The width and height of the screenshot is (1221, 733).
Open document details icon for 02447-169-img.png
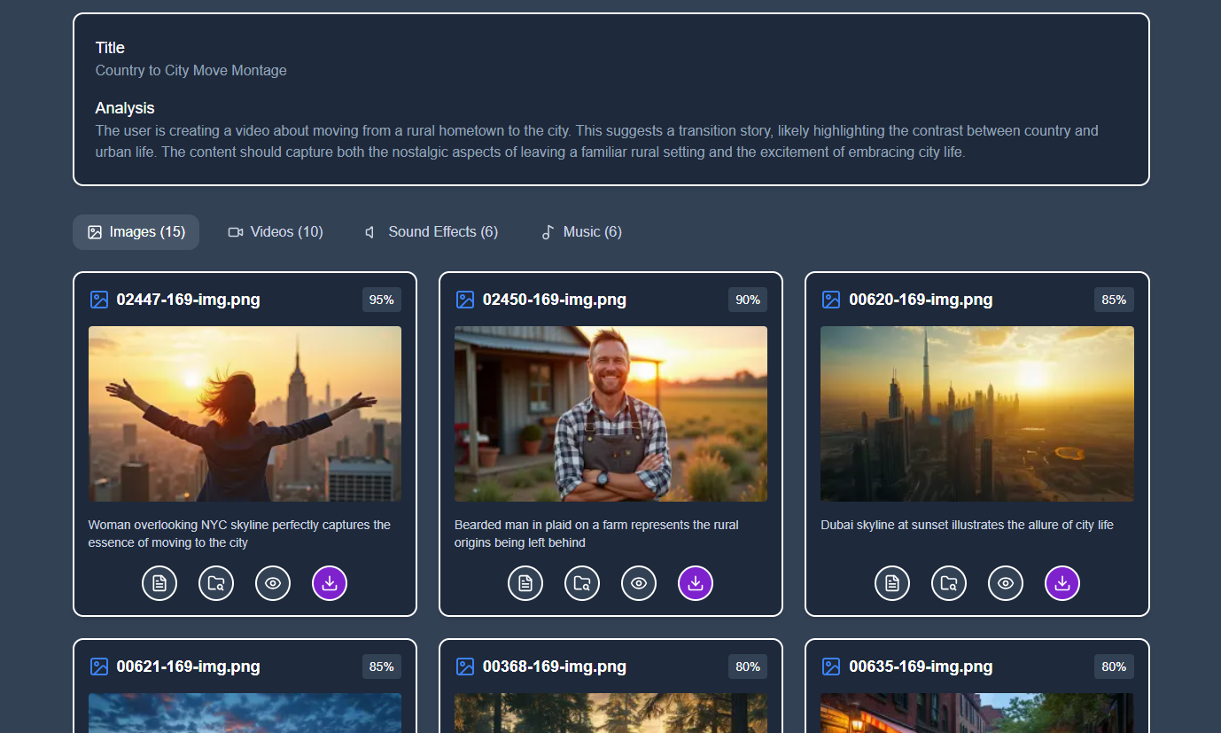pyautogui.click(x=159, y=583)
